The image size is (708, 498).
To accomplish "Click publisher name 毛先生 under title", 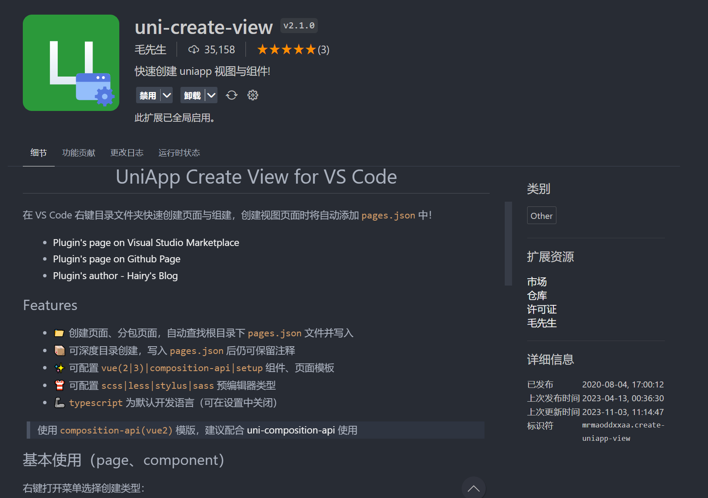I will click(151, 50).
